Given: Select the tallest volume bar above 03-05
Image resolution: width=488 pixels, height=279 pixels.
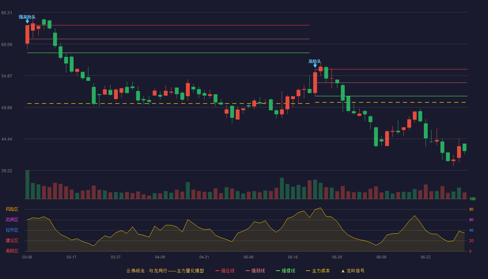Looking at the screenshot, I should [x=27, y=184].
